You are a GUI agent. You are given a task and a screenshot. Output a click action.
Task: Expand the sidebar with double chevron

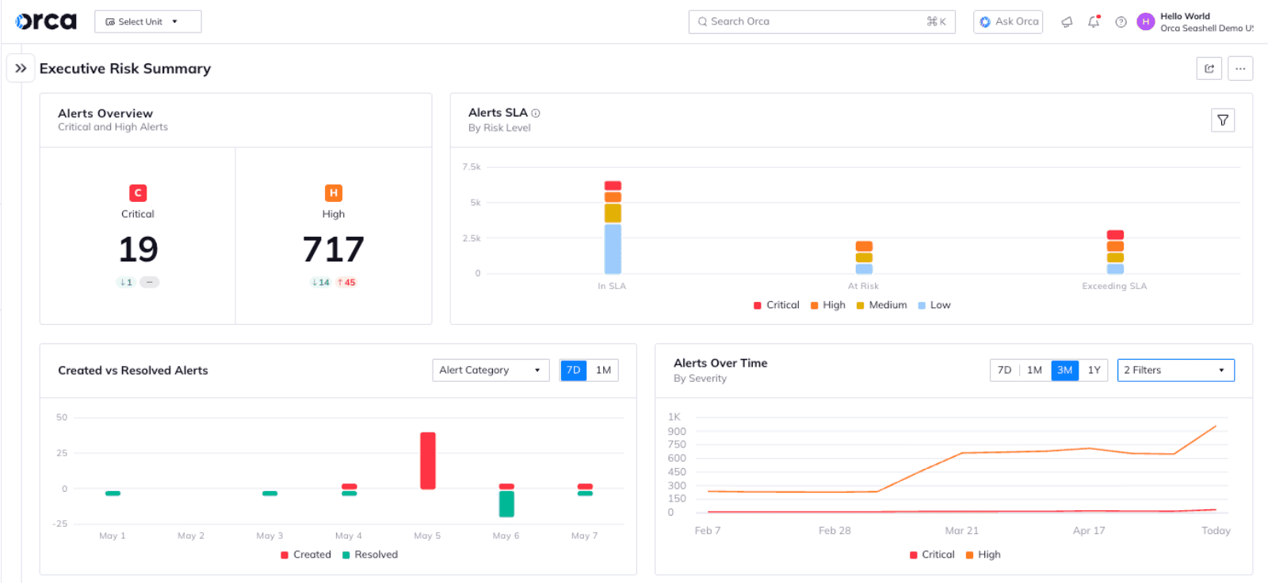(x=21, y=68)
